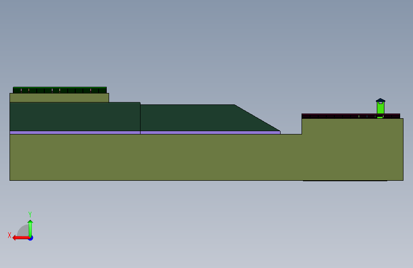The image size is (413, 268).
Task: Click the blue Z axis dot on the triad
Action: 31,238
